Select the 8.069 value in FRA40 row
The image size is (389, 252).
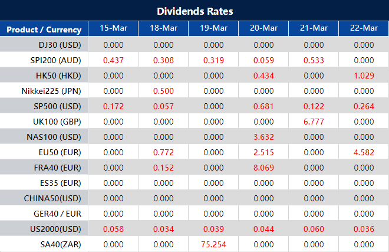click(x=263, y=168)
